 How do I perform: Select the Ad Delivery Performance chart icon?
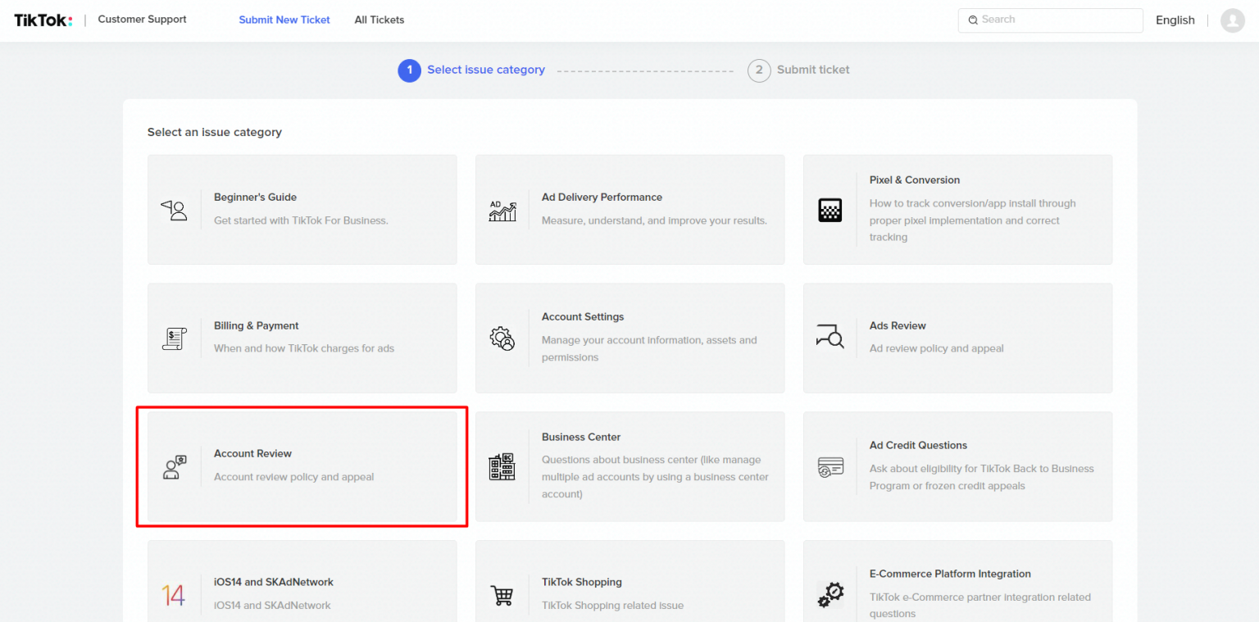(x=502, y=210)
